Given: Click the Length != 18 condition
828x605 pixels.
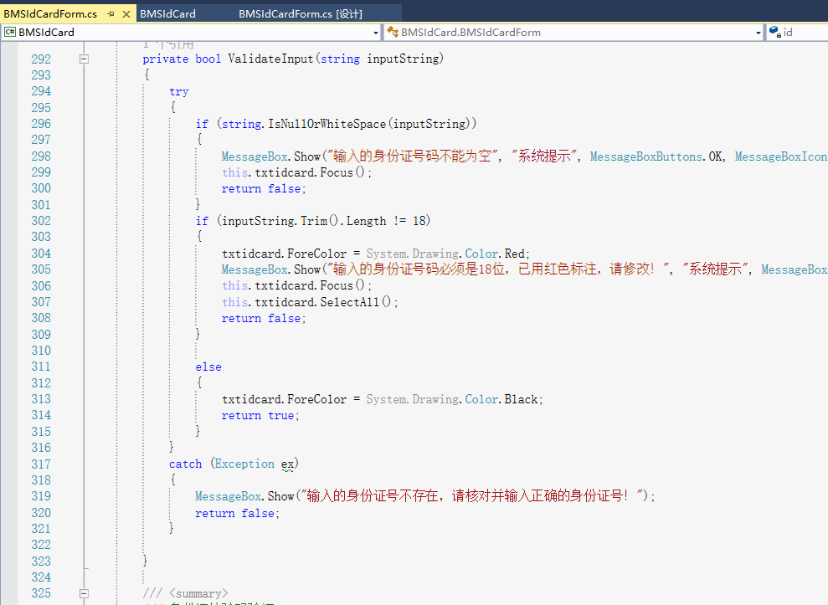Looking at the screenshot, I should 388,221.
